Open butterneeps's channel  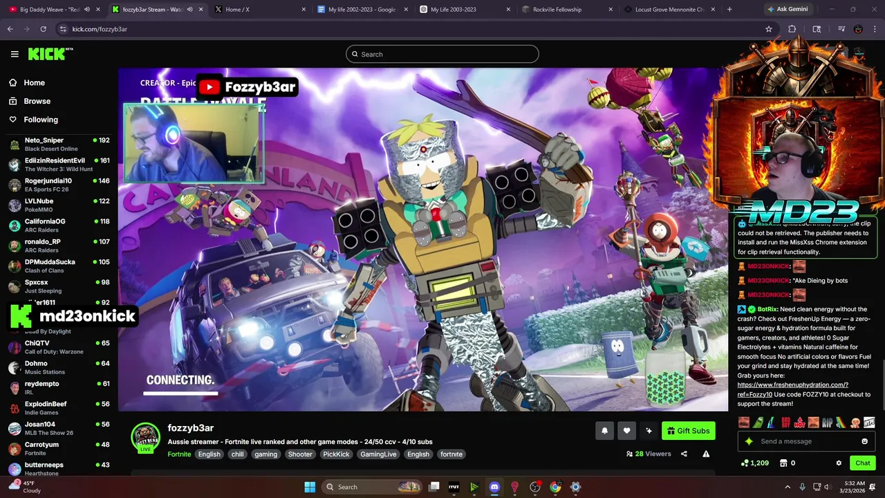59,468
